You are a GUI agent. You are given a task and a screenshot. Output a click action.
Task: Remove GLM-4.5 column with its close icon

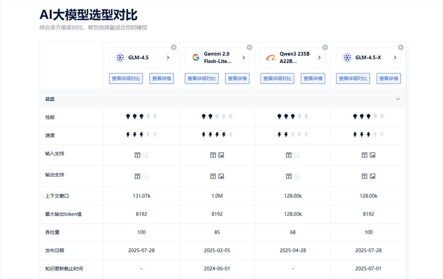point(174,47)
